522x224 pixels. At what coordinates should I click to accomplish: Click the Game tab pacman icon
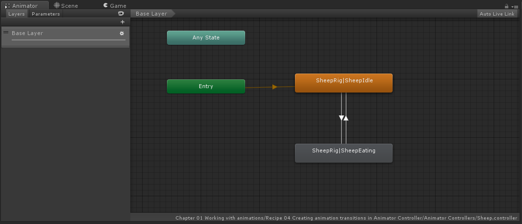[x=105, y=5]
